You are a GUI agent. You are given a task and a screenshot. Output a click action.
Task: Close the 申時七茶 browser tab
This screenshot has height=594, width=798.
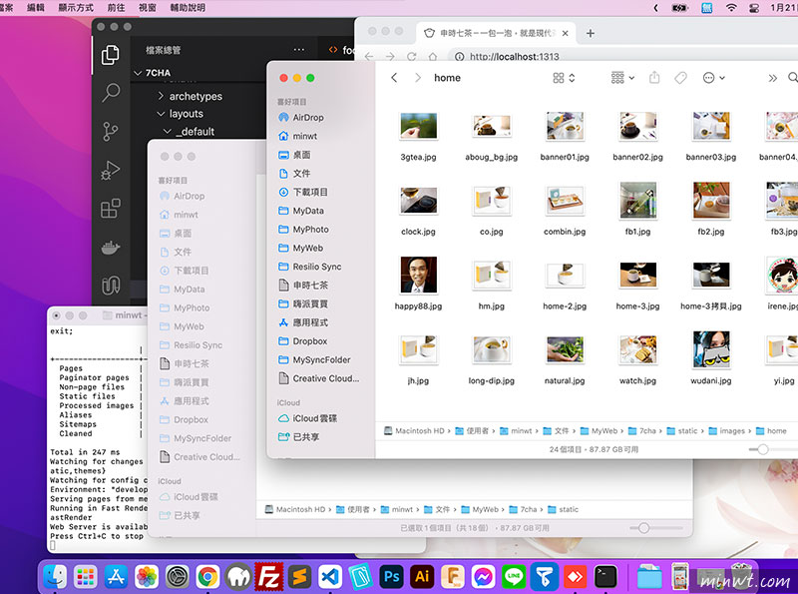pyautogui.click(x=565, y=34)
